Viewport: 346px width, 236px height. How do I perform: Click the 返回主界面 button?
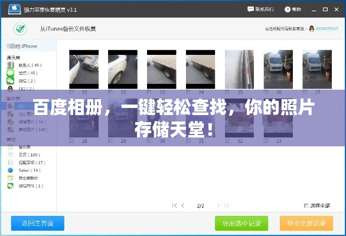38,223
